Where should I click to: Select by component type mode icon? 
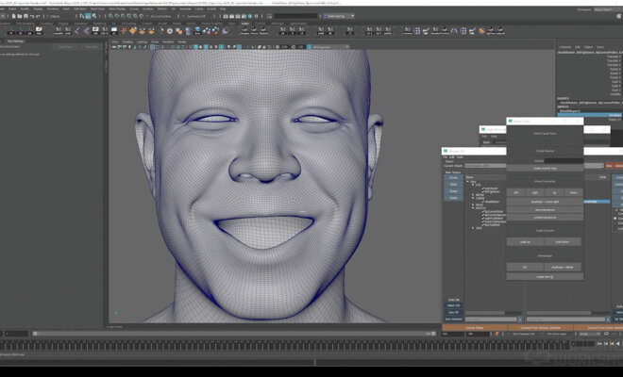[94, 16]
